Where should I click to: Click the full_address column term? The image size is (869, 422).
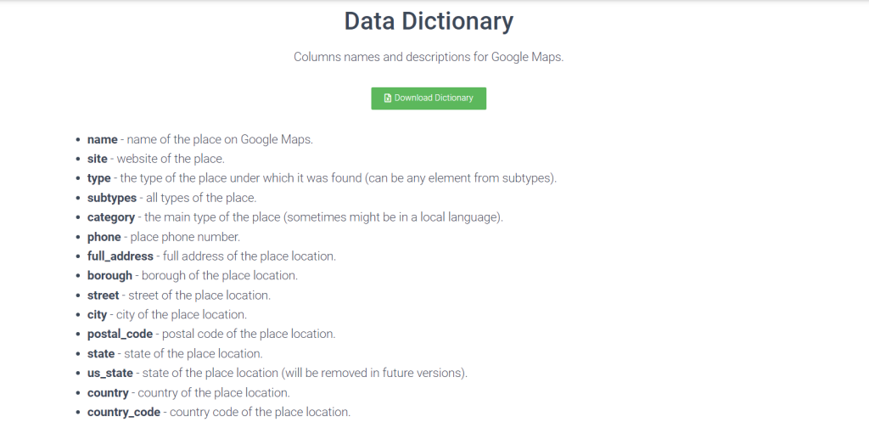(x=121, y=256)
